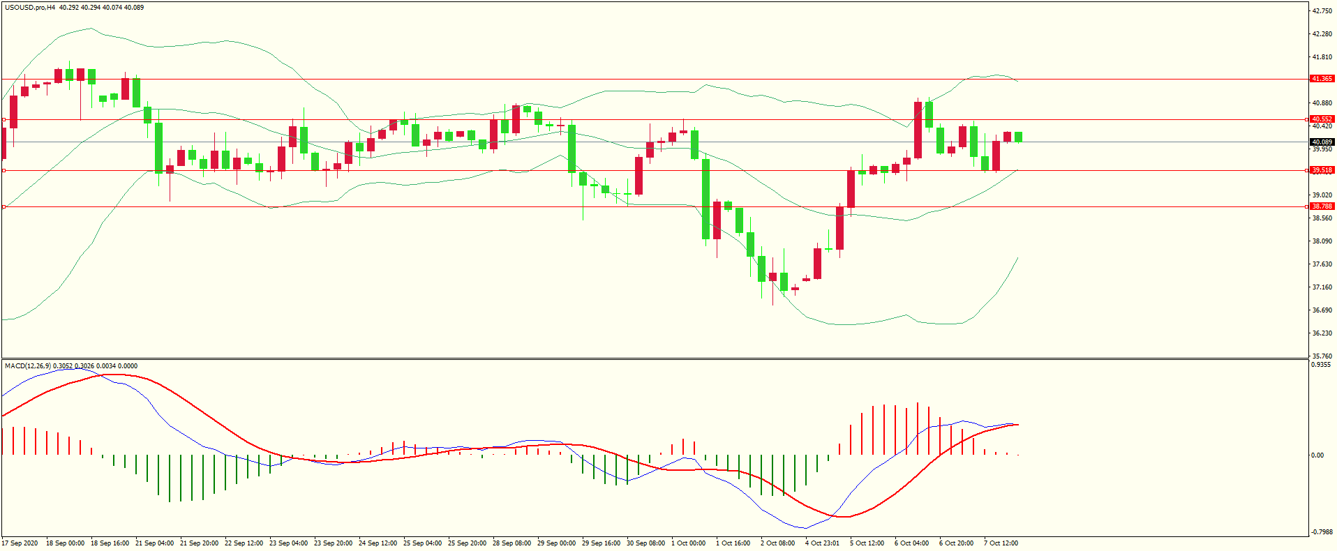
Task: Click the 2 Oct 08:00 time label
Action: point(778,543)
